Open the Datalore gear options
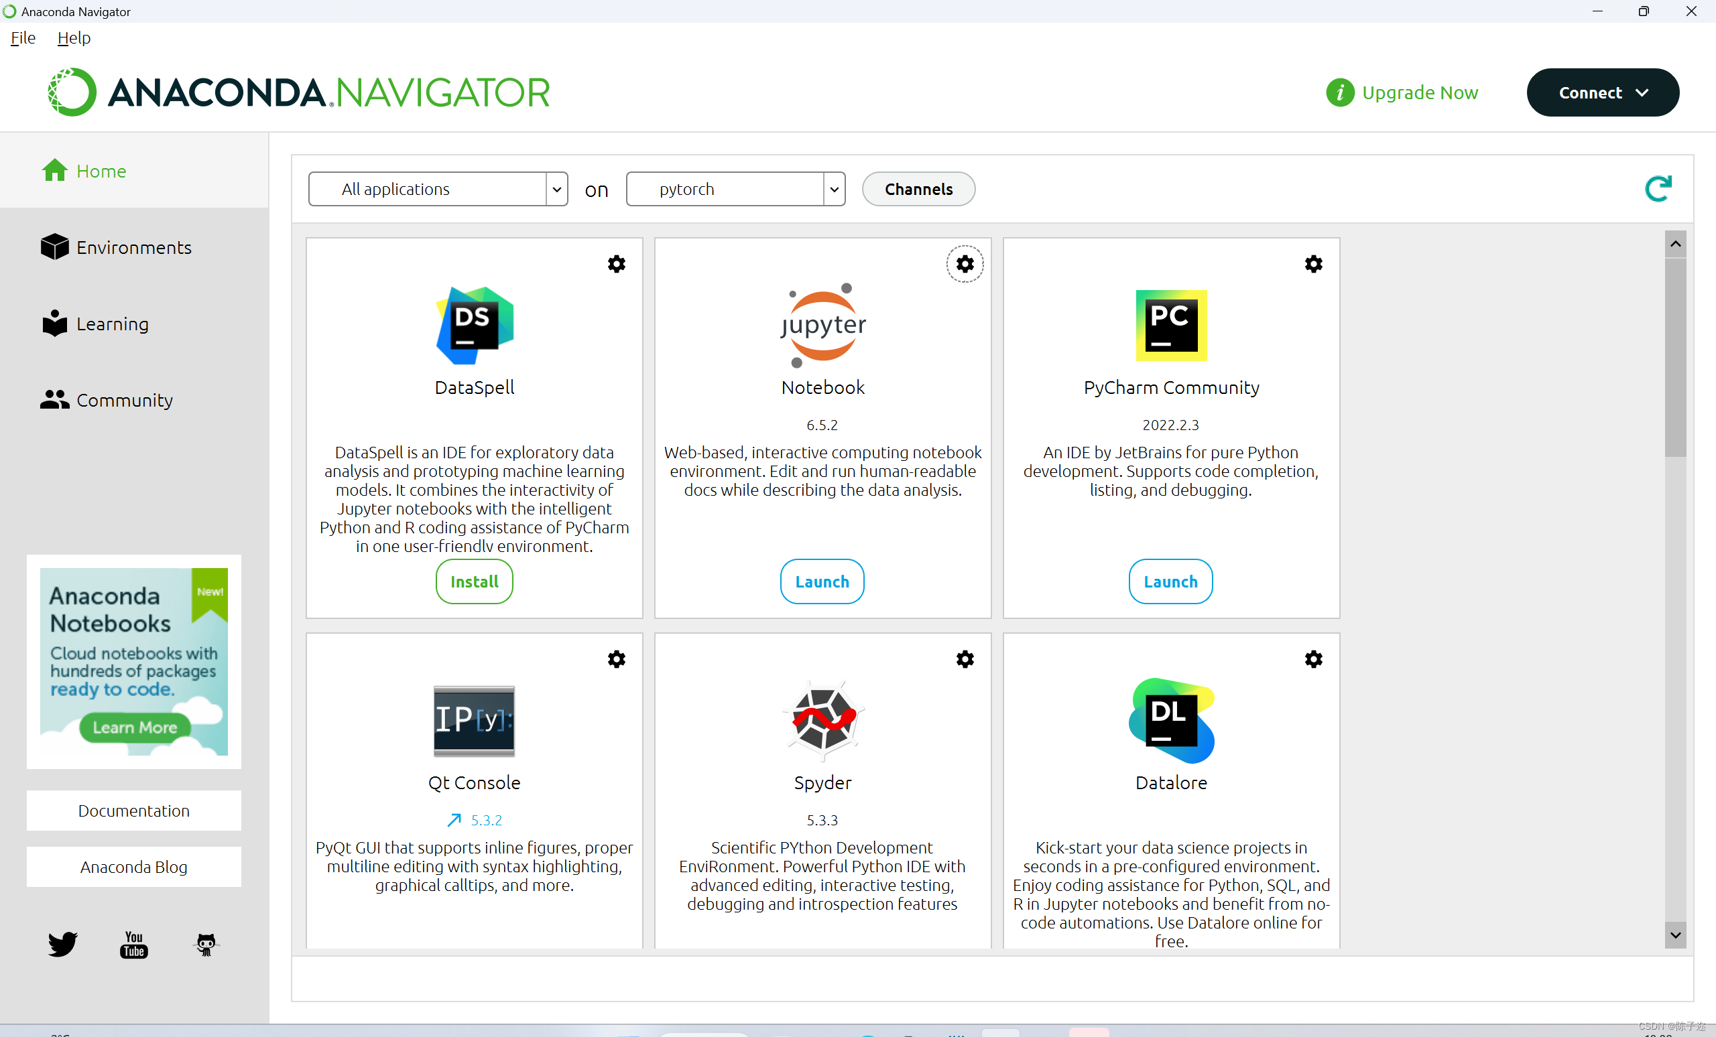This screenshot has height=1037, width=1716. pos(1312,659)
